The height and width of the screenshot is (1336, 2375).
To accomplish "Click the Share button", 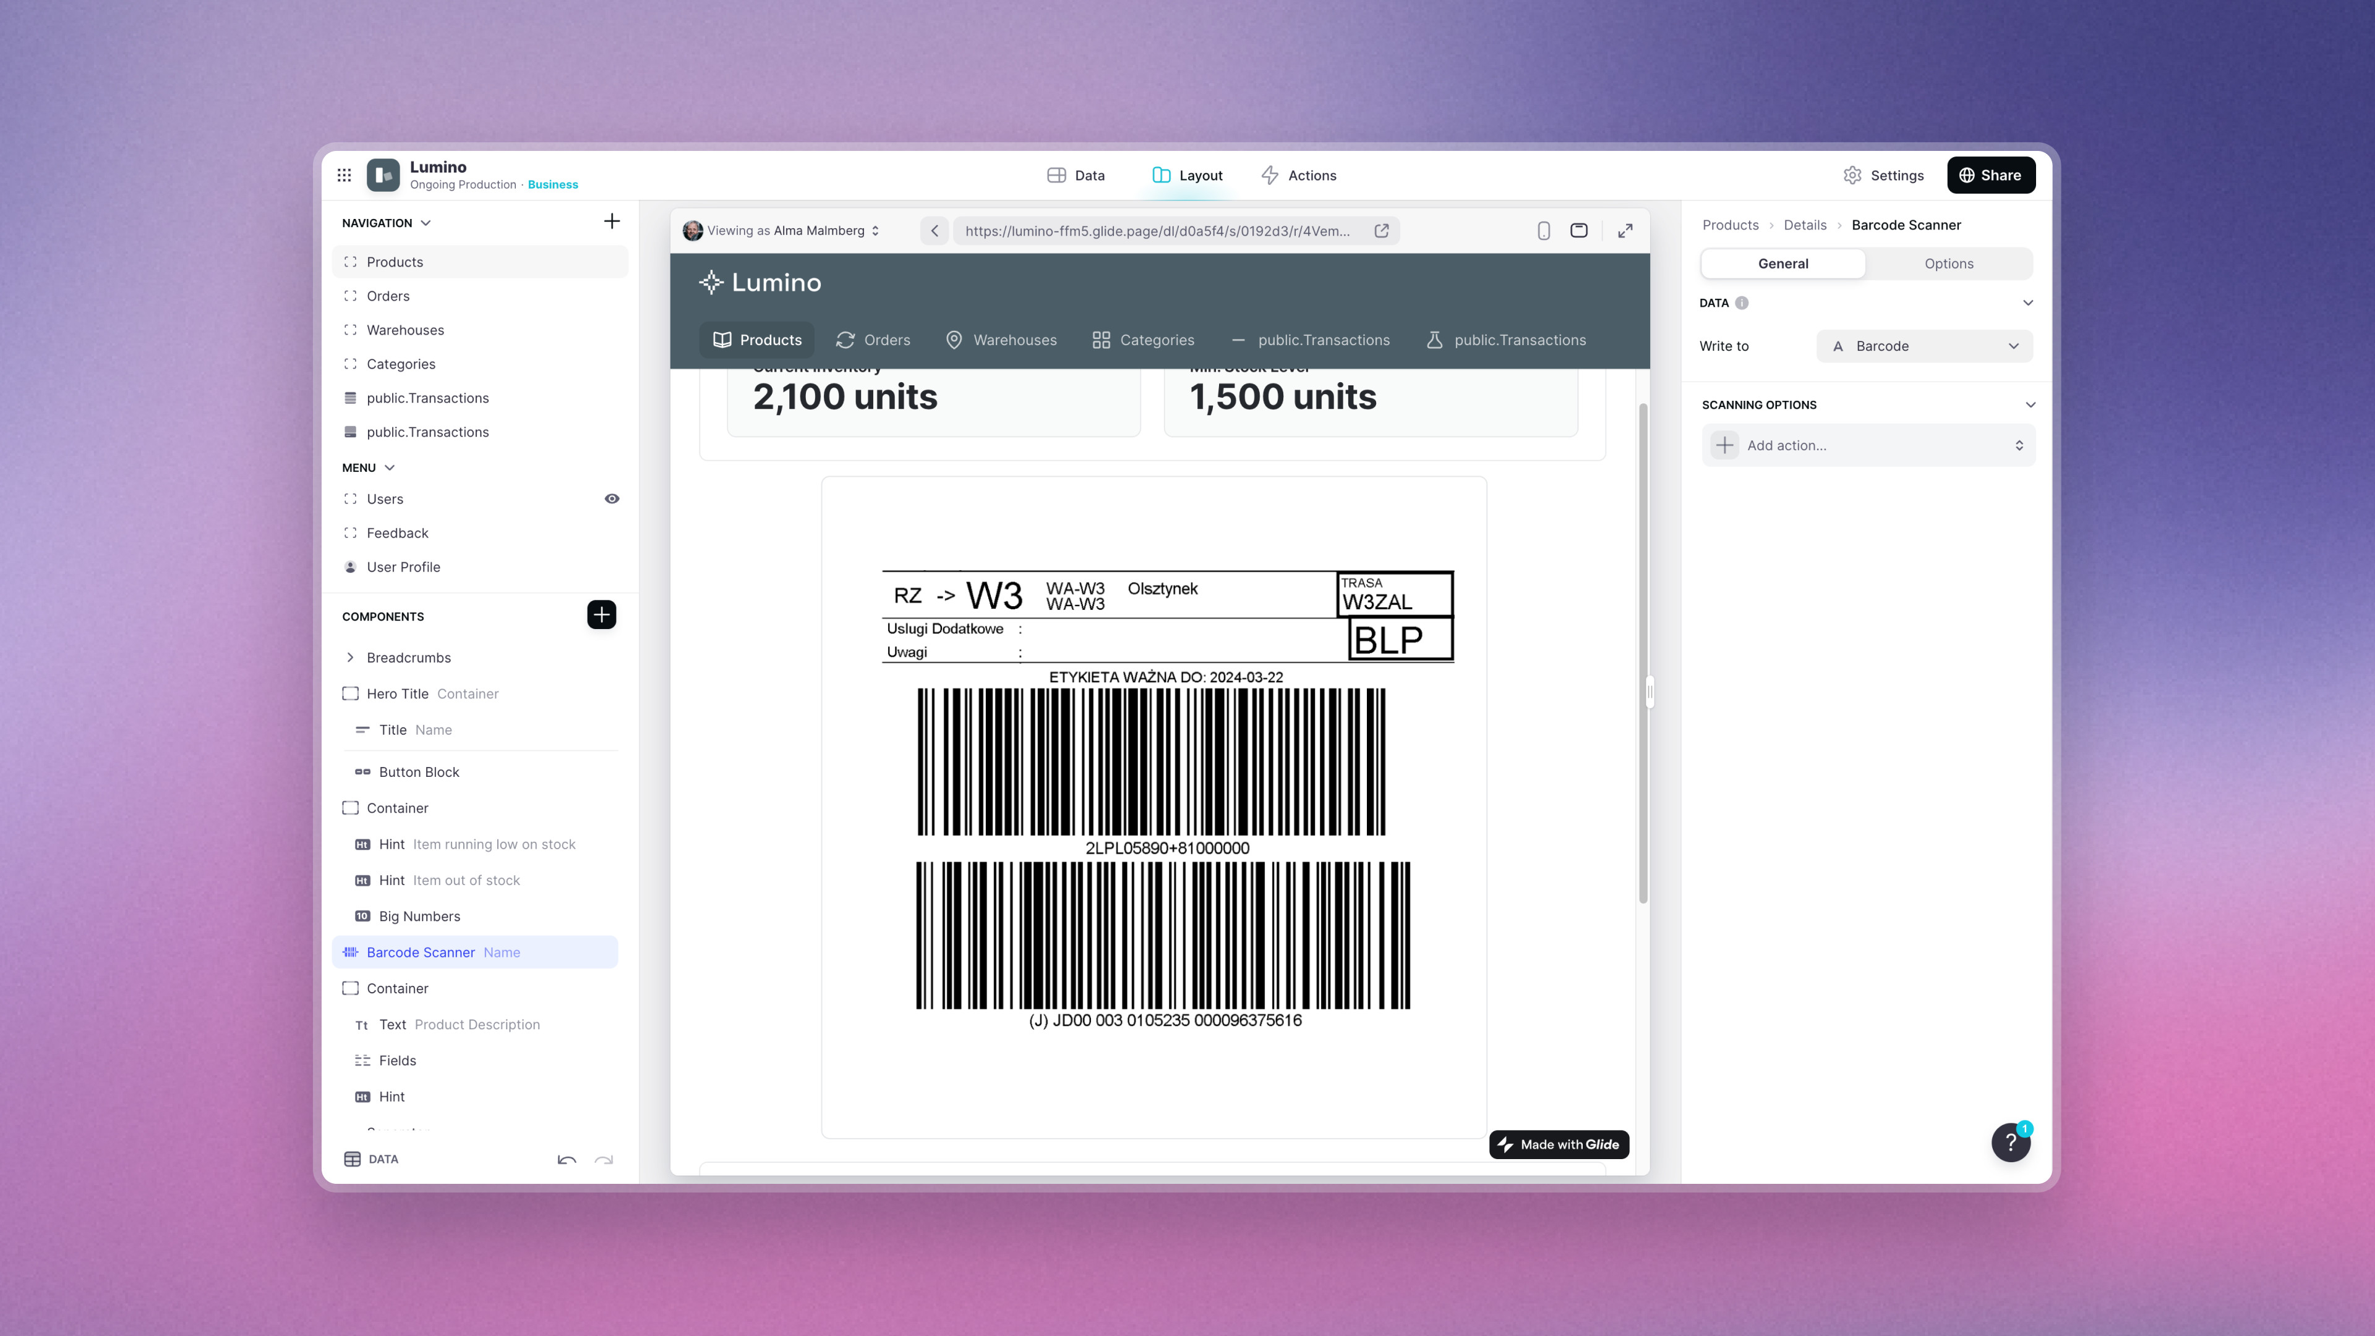I will point(1990,175).
